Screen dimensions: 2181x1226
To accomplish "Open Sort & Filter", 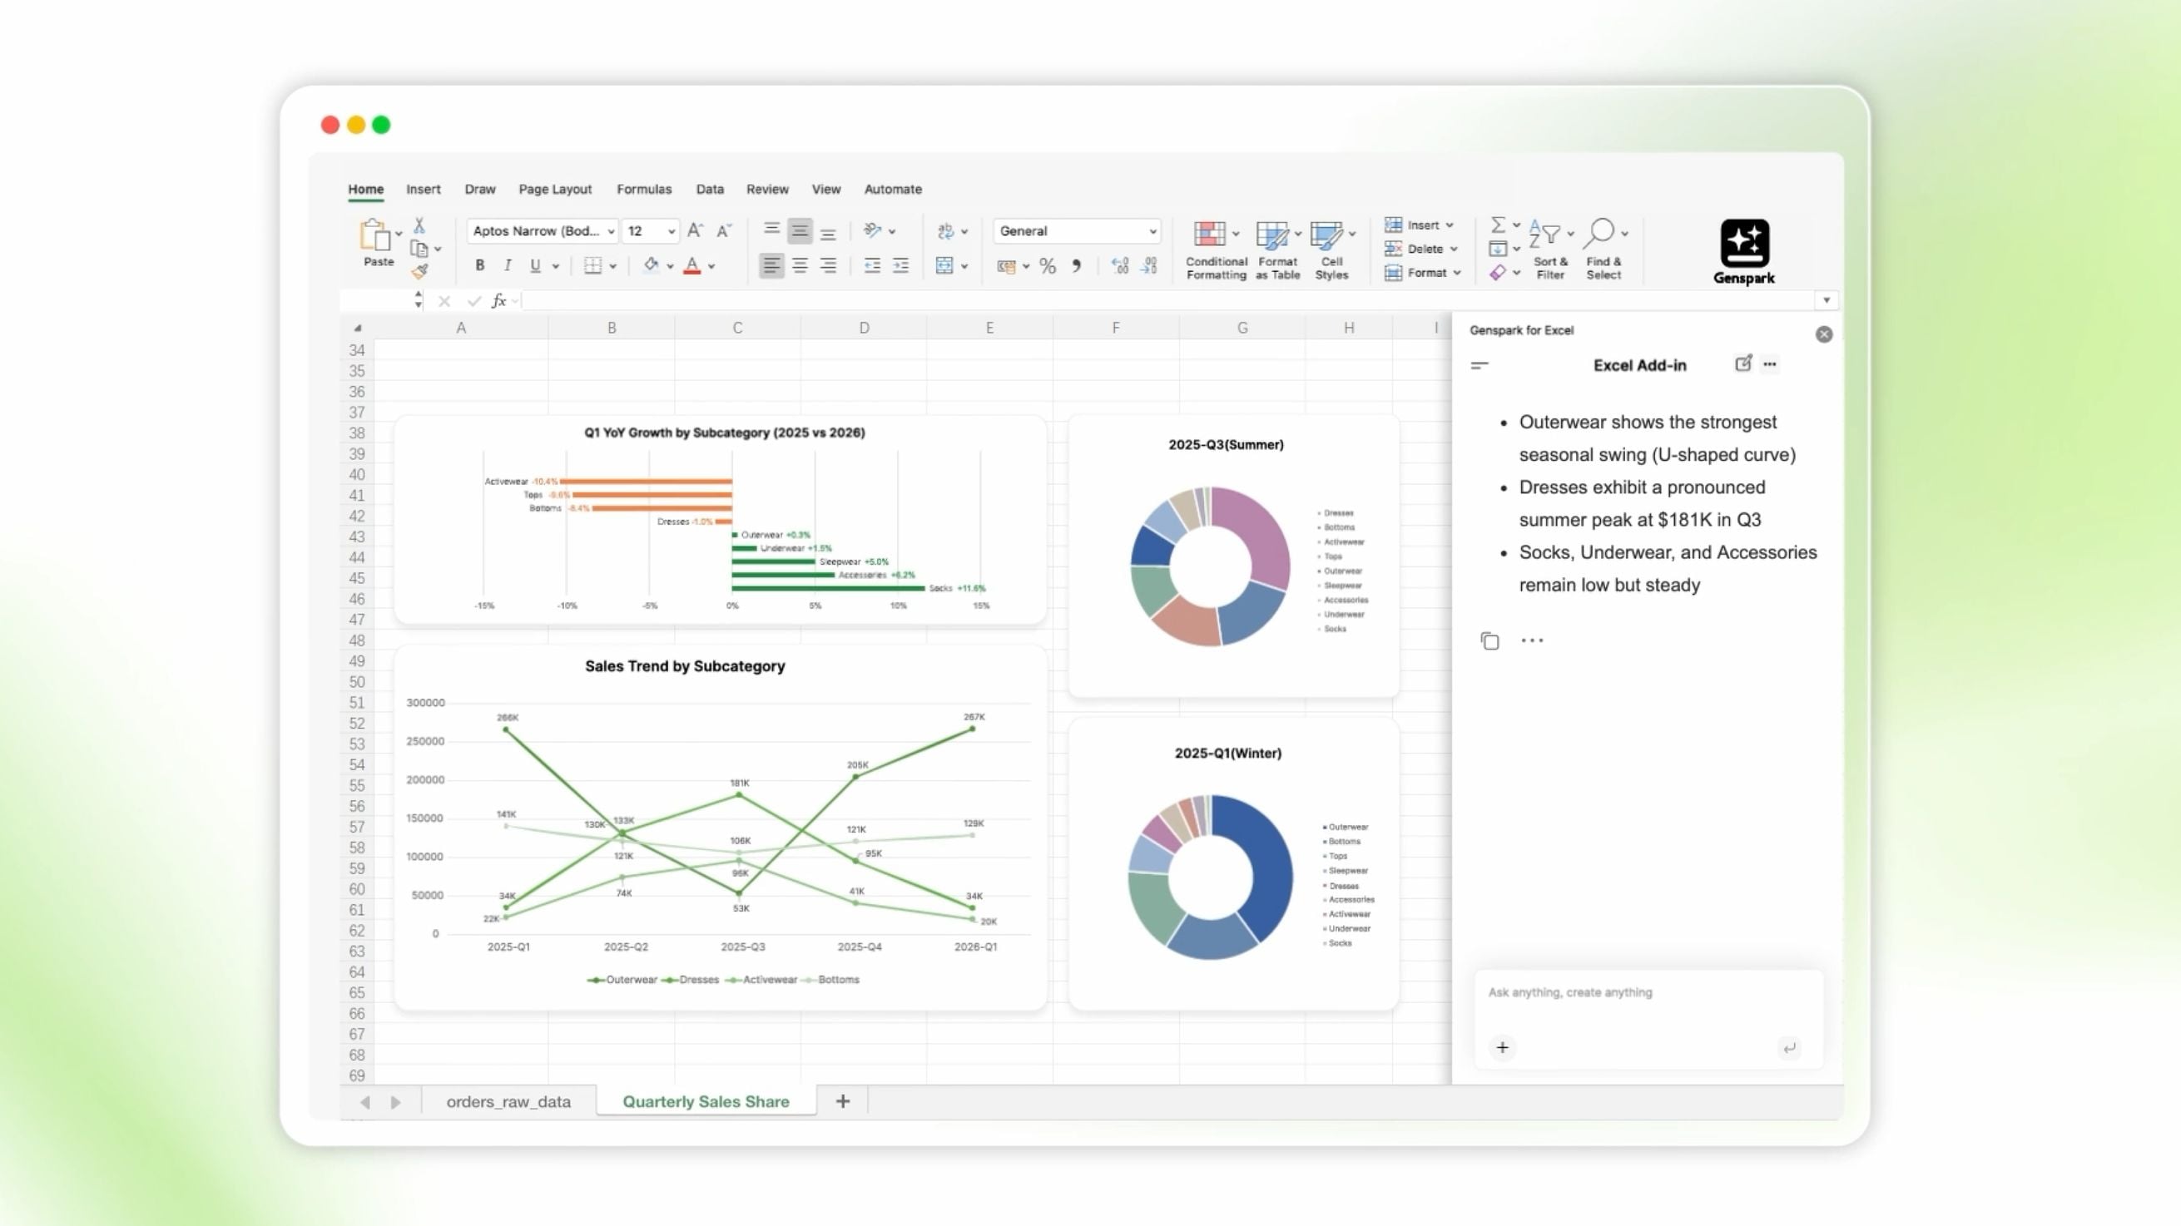I will (x=1549, y=248).
